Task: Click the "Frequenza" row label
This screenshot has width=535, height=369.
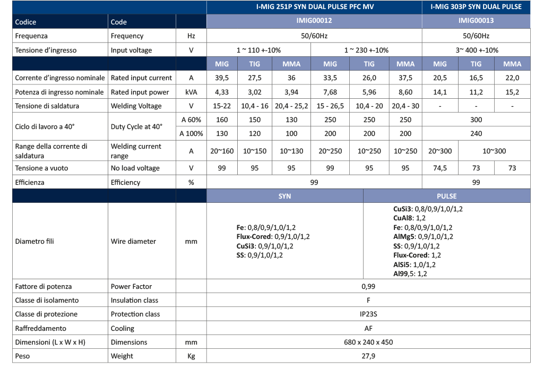Action: click(x=31, y=36)
